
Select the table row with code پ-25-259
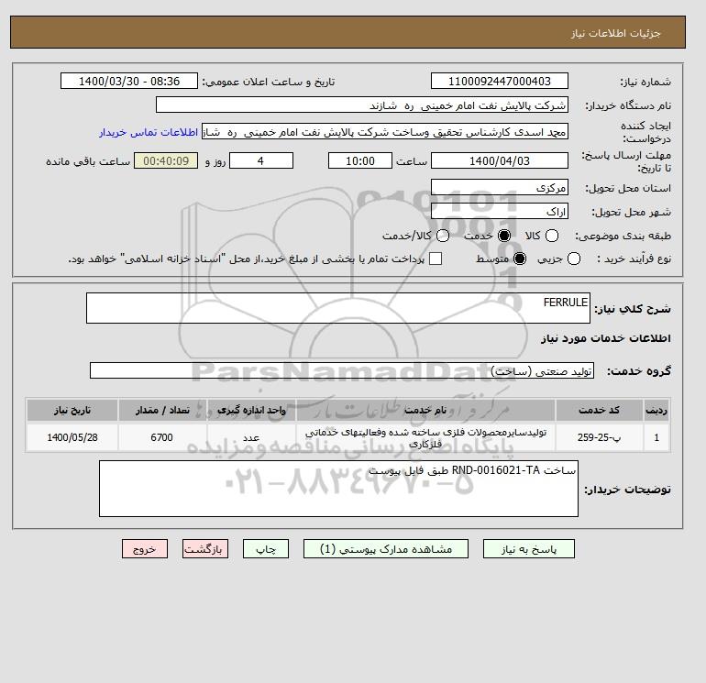pos(347,437)
